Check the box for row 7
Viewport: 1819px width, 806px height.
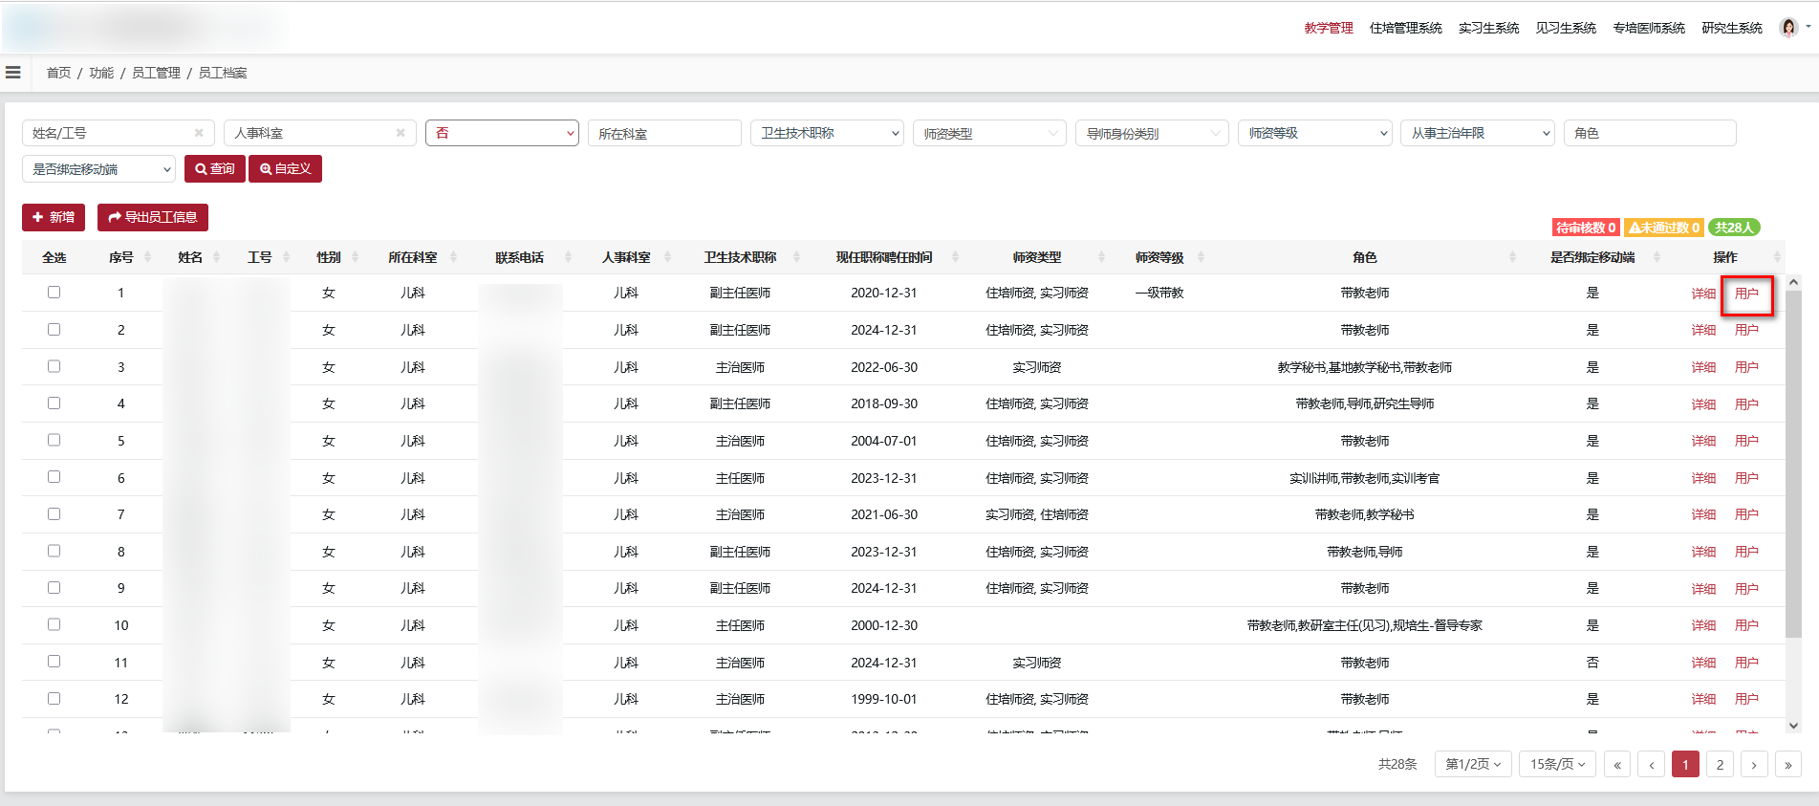[x=54, y=513]
